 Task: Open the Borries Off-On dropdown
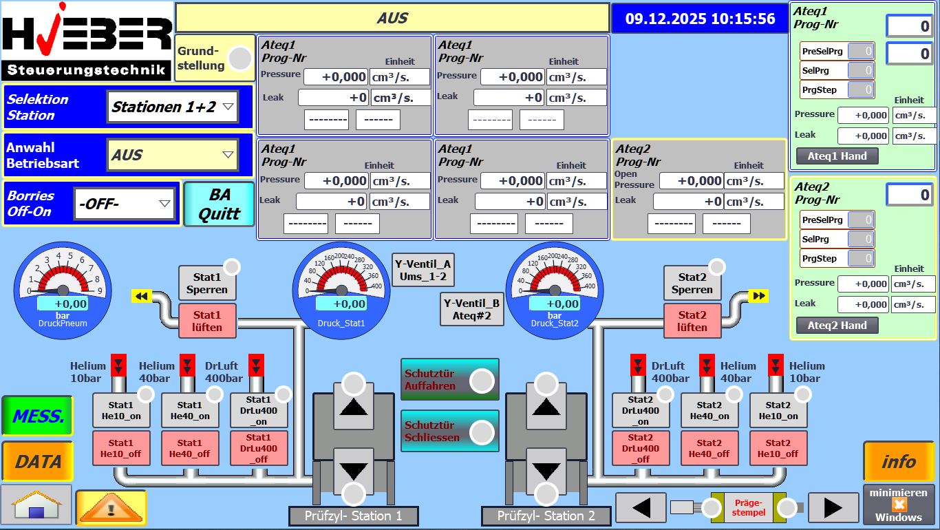click(x=125, y=204)
